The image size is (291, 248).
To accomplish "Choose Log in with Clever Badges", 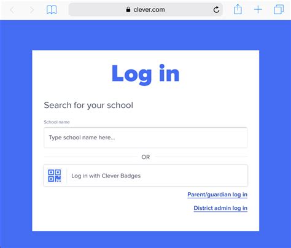I will 145,176.
